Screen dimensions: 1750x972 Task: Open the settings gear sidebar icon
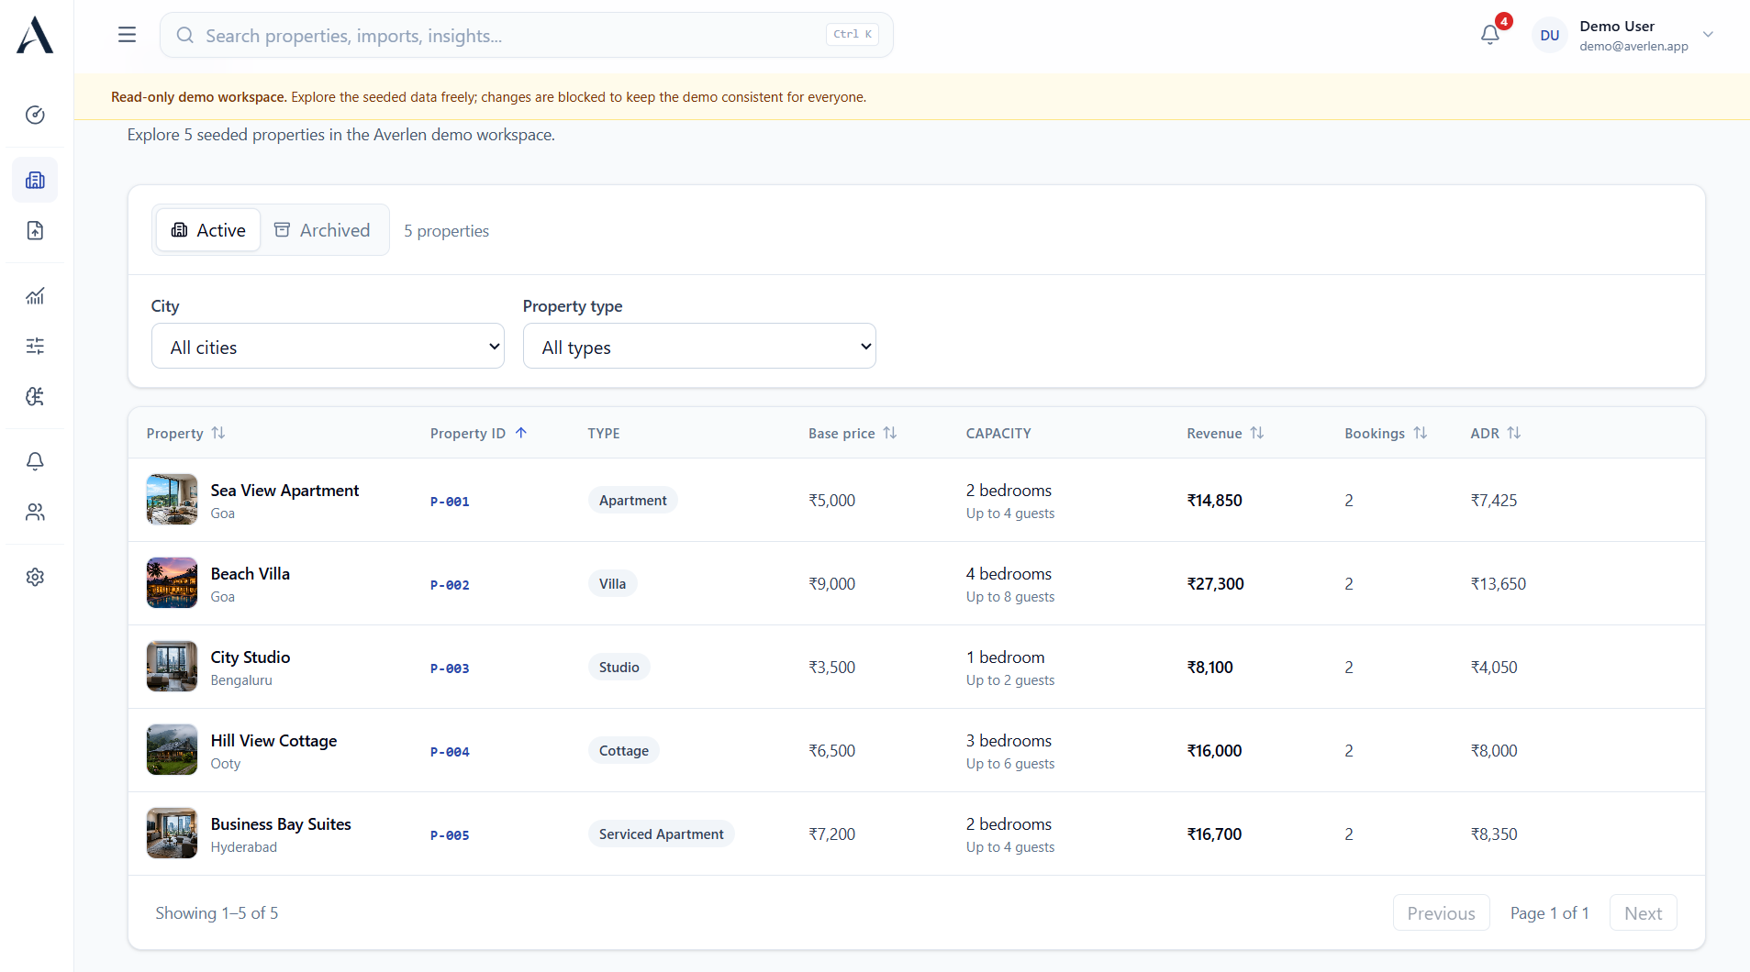[35, 577]
